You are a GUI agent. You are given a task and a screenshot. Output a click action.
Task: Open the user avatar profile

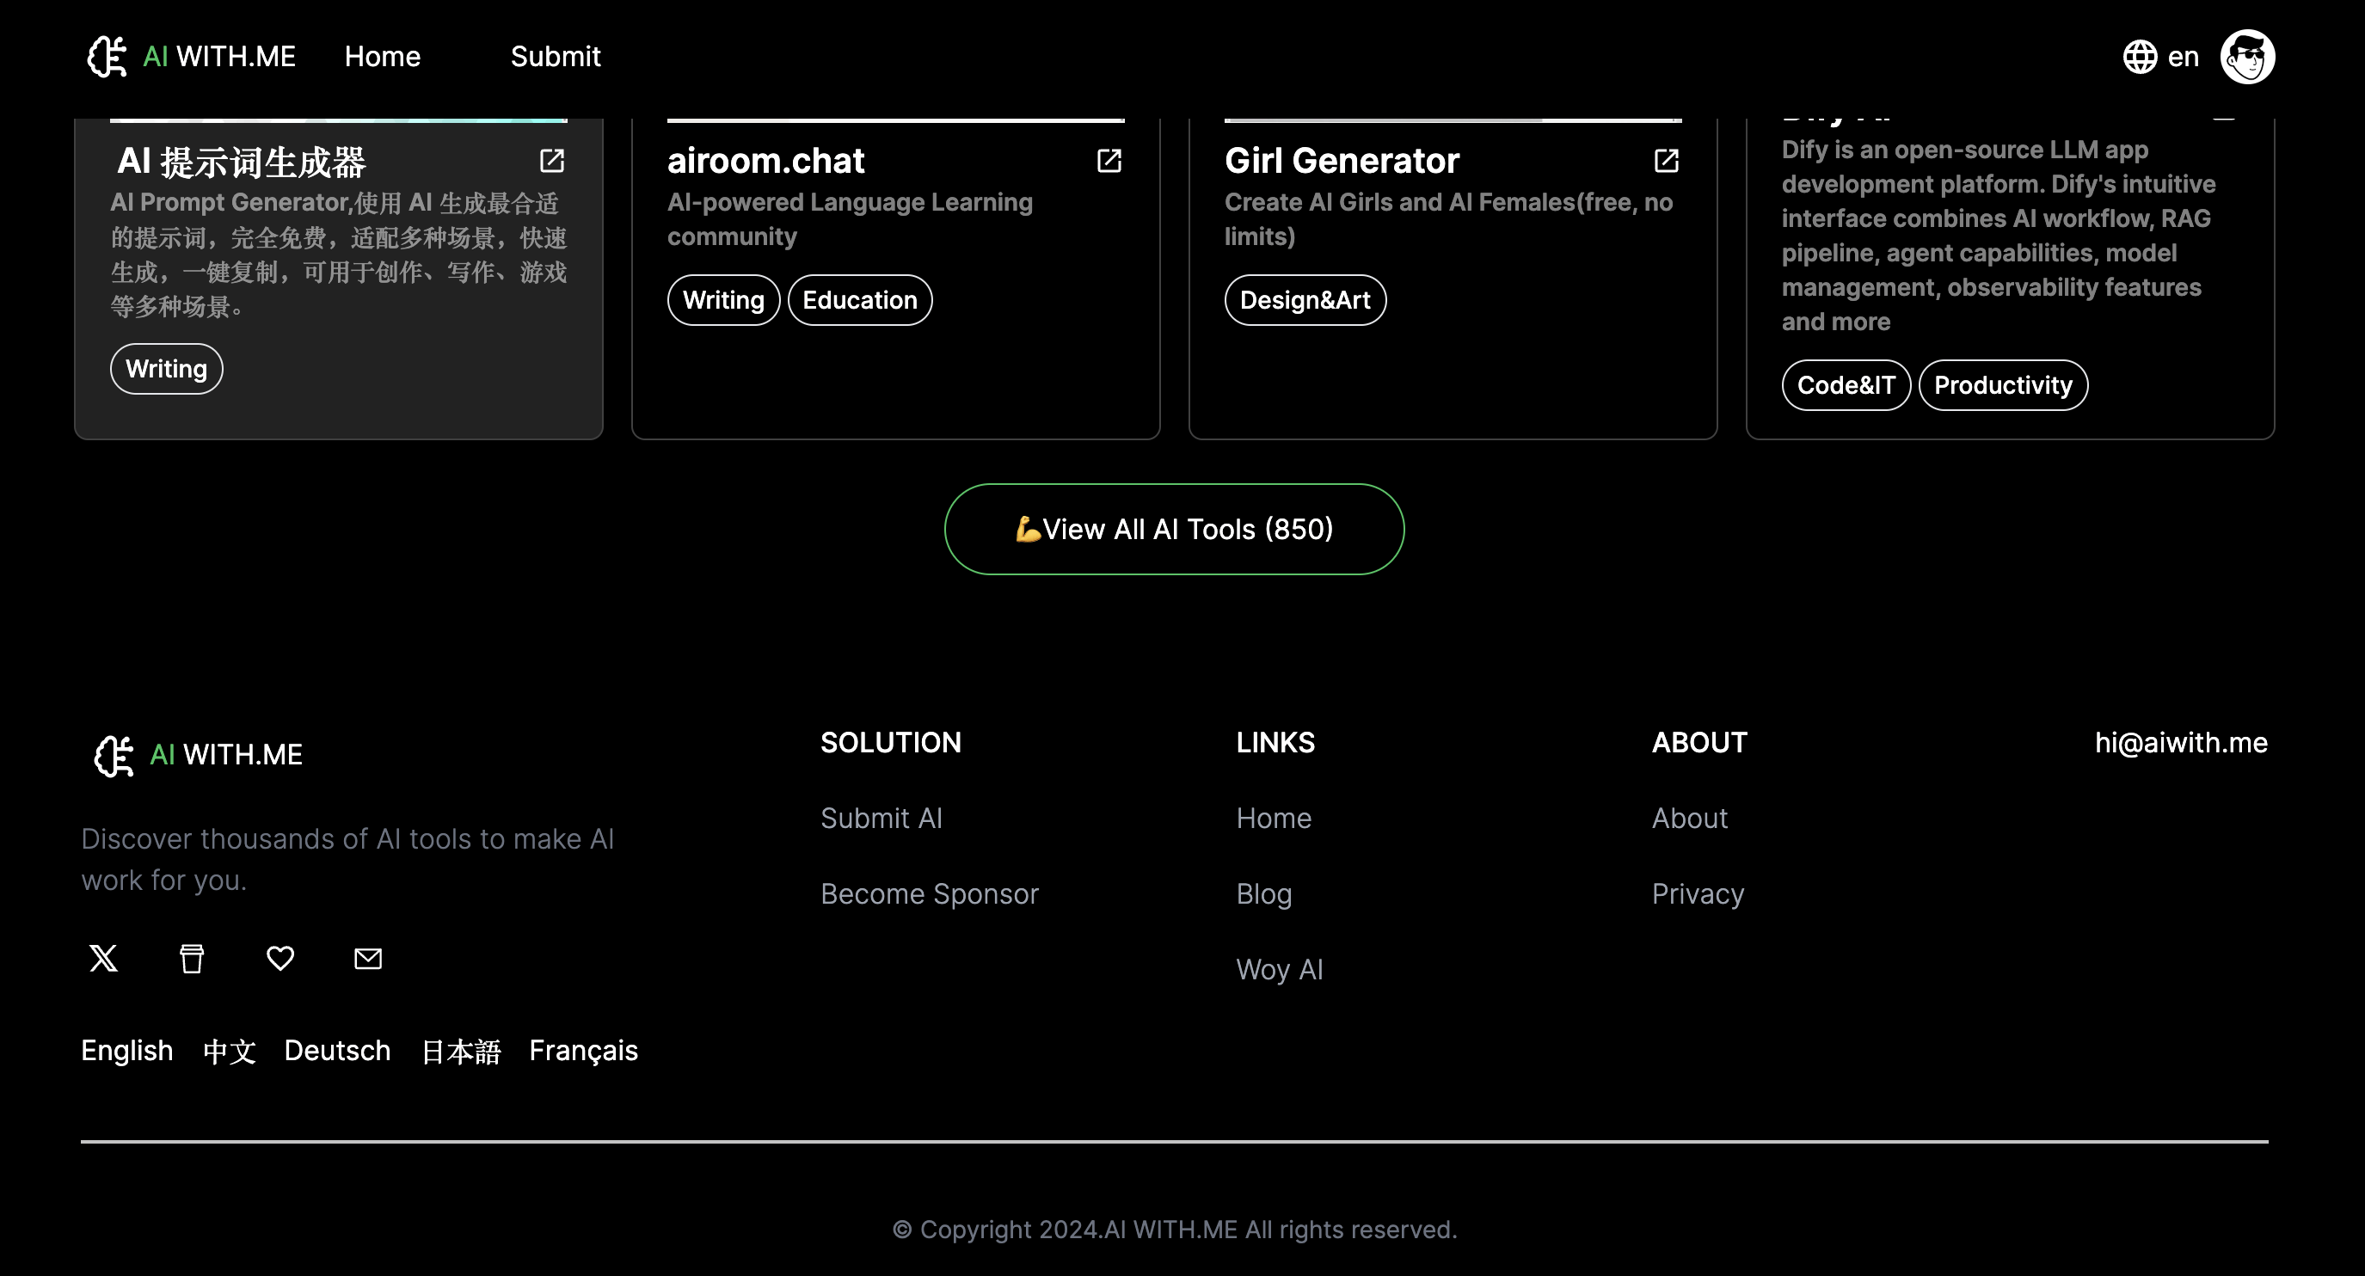(2246, 57)
